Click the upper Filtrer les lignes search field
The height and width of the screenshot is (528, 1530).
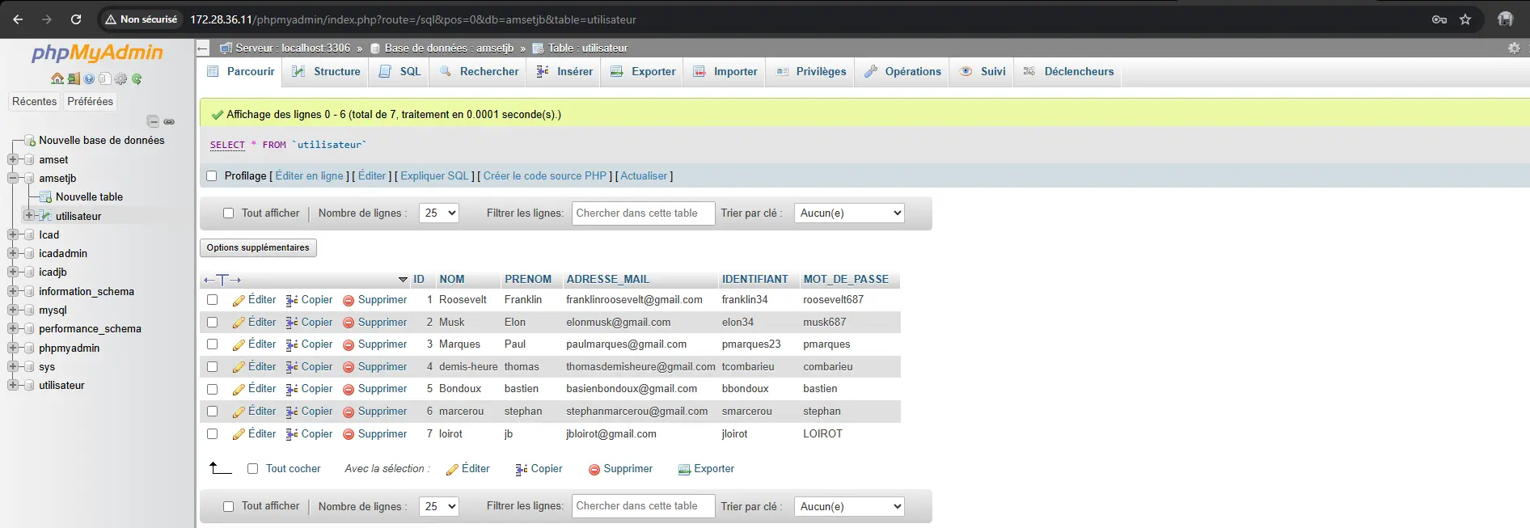pyautogui.click(x=643, y=213)
